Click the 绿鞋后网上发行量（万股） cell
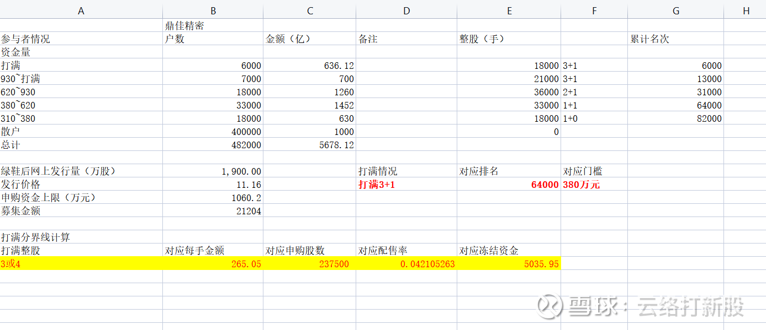This screenshot has height=330, width=766. click(x=81, y=171)
